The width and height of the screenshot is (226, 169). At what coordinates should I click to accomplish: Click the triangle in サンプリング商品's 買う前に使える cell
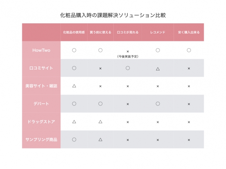point(100,140)
